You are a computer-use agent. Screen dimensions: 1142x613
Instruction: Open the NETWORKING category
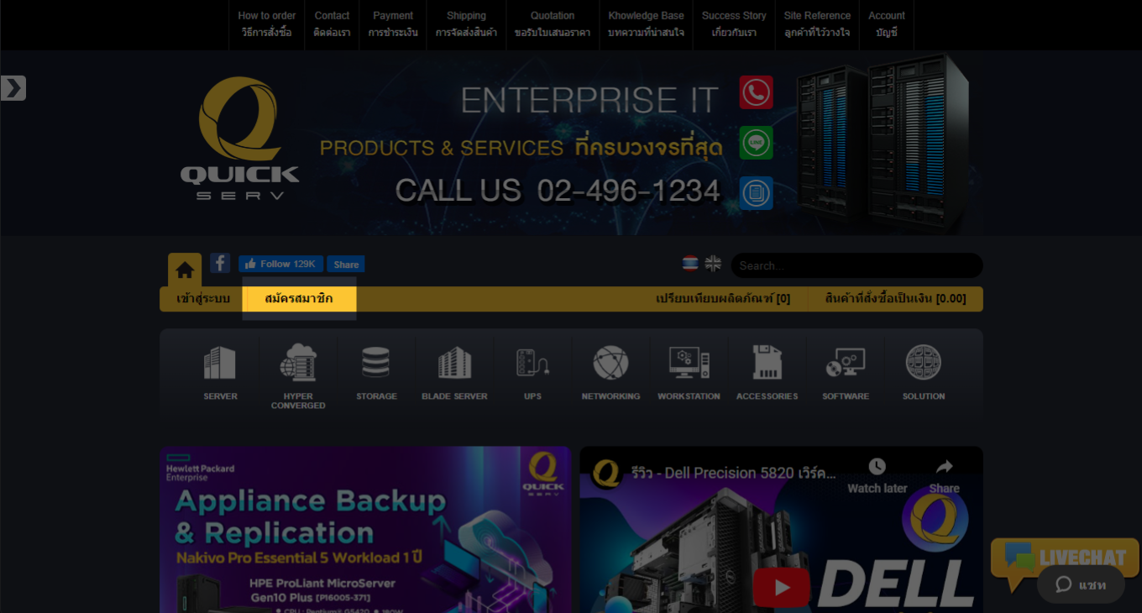pyautogui.click(x=610, y=373)
